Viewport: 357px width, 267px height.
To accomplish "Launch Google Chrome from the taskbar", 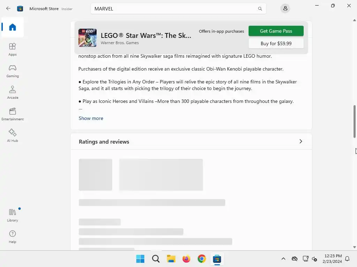I will (202, 259).
